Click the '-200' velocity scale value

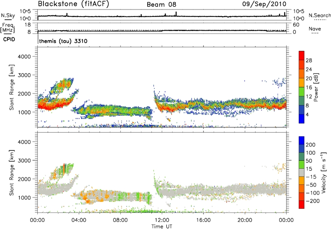point(313,201)
